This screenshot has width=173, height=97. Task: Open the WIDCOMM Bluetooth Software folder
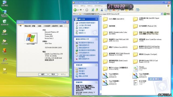[116, 54]
